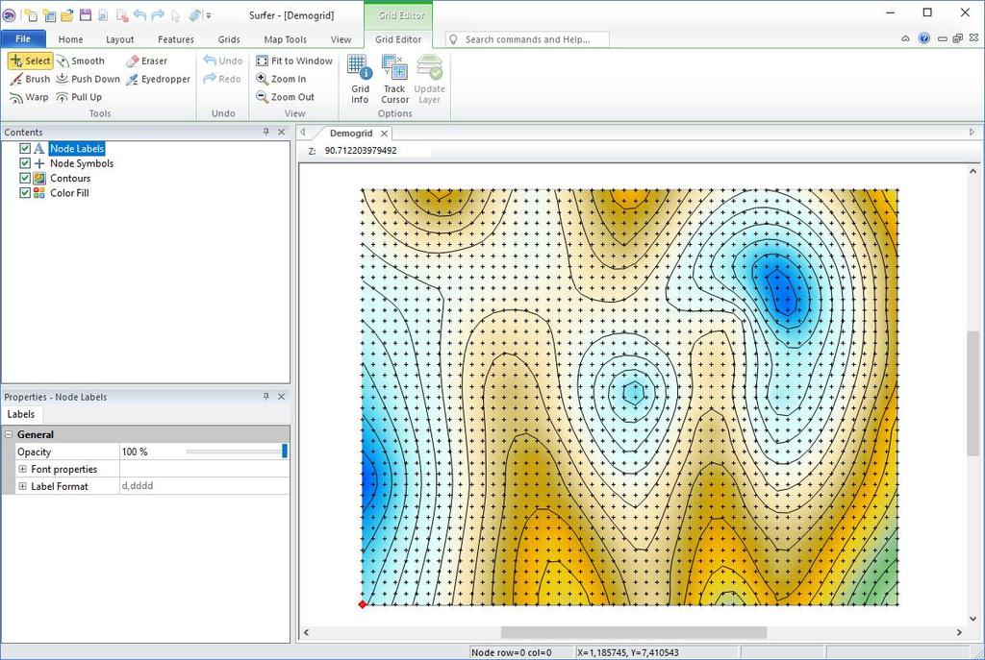This screenshot has width=985, height=660.
Task: Click the Surfer application logo icon
Action: point(9,15)
